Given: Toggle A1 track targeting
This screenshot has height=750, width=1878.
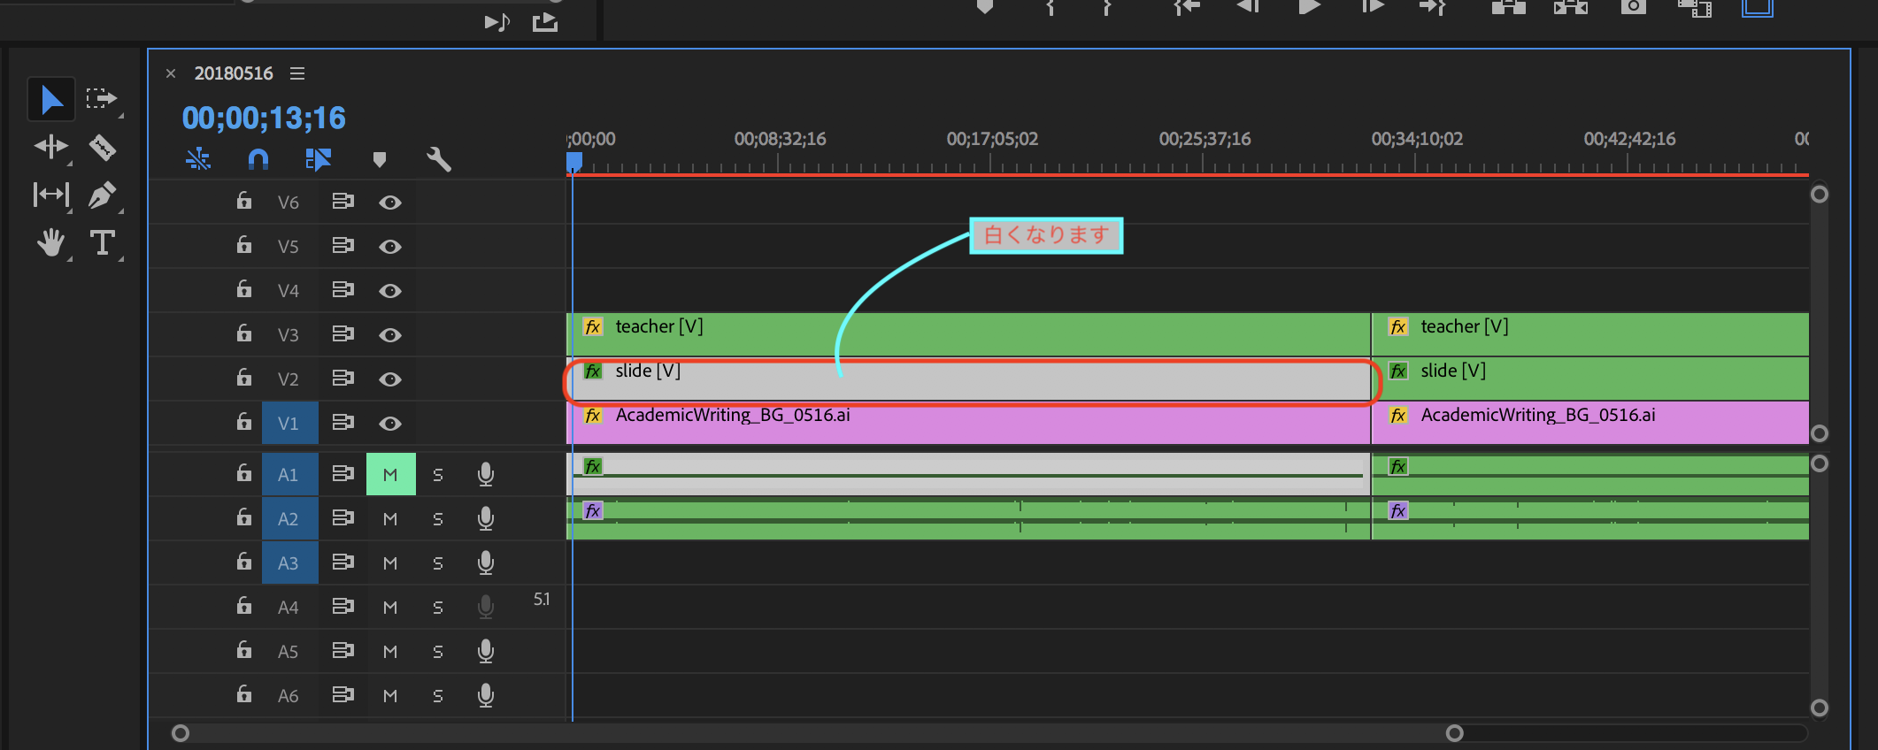Looking at the screenshot, I should click(x=289, y=474).
